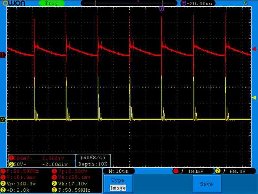
Task: Open the Type Image menu option
Action: [x=118, y=184]
